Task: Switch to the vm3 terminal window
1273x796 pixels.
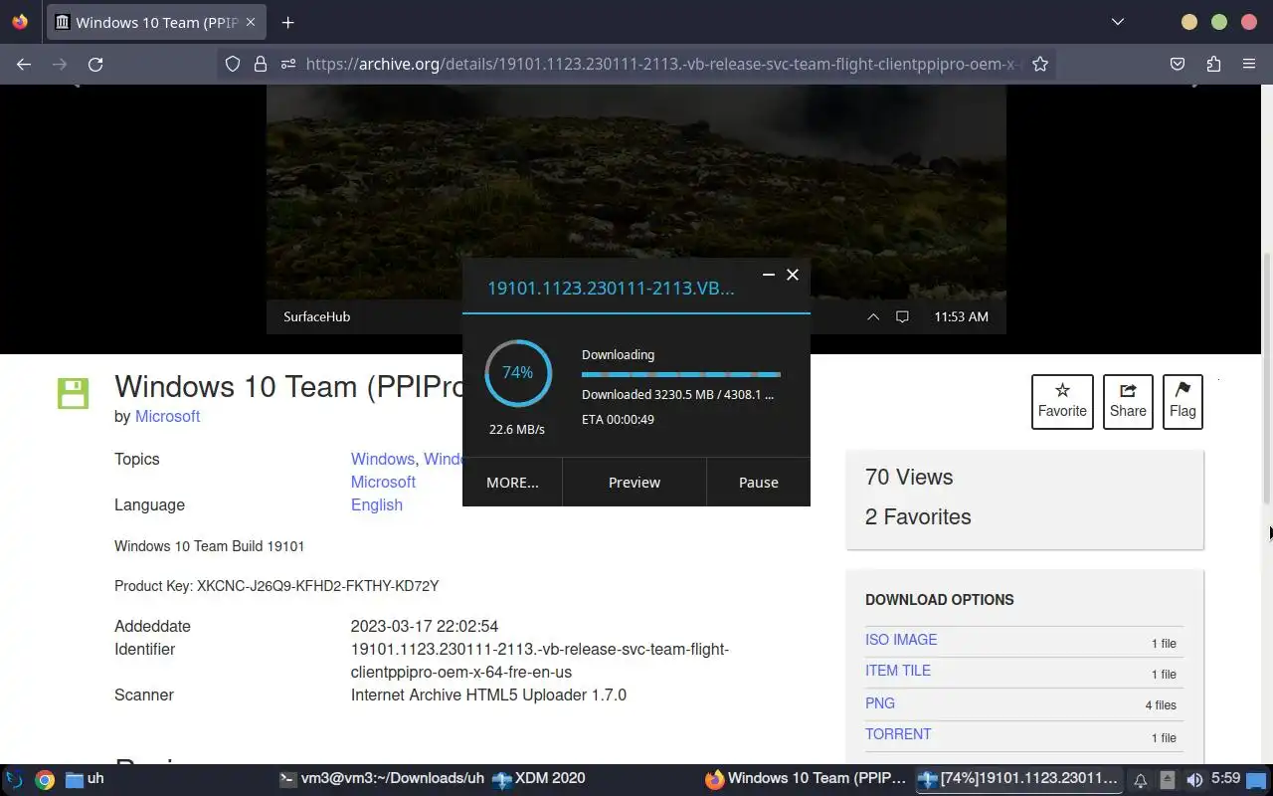Action: click(382, 779)
